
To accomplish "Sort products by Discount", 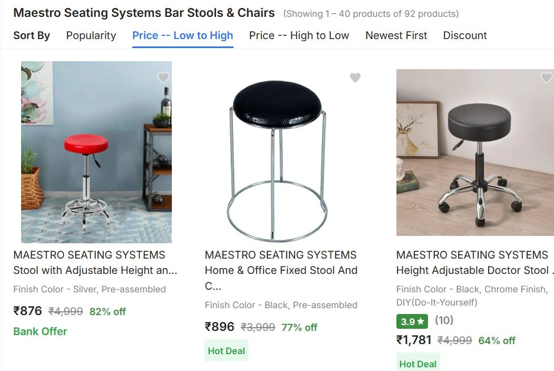I will (x=465, y=35).
